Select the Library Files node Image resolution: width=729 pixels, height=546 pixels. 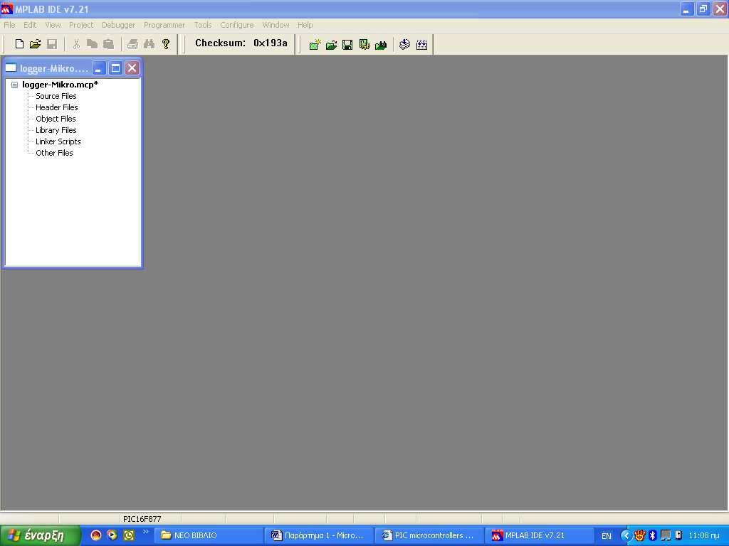[x=56, y=130]
